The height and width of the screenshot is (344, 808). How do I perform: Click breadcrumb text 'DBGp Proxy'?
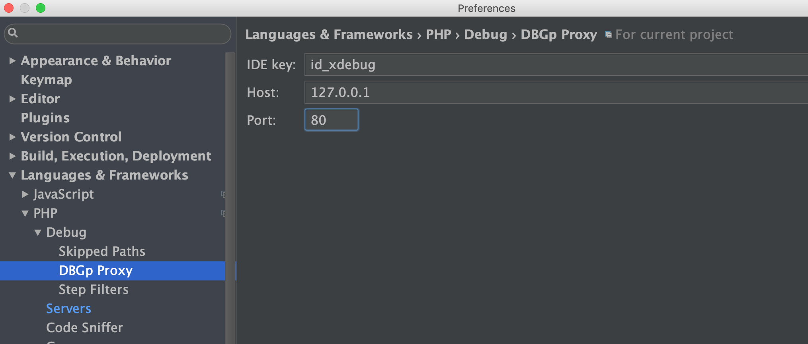coord(559,35)
